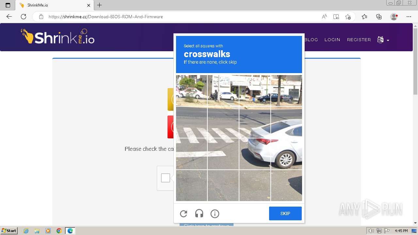Click the SKIP button

[285, 213]
